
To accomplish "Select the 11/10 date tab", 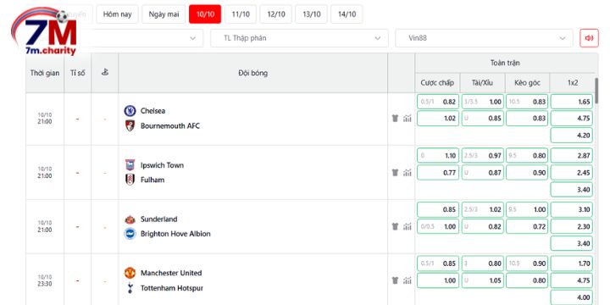I will tap(241, 14).
